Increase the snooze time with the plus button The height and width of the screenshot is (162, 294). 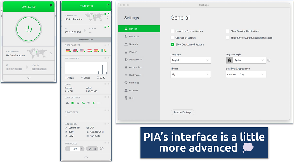(x=81, y=149)
